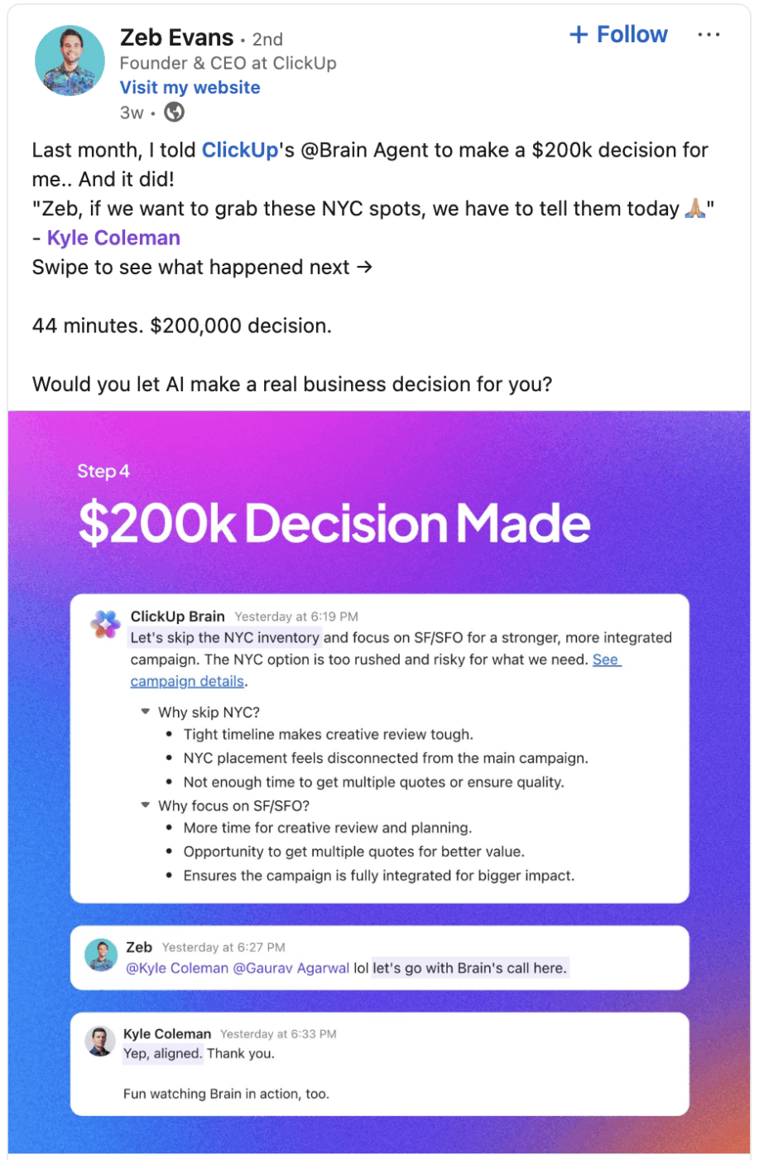Click the swipe arrow after 'what happened next'
Screen dimensions: 759x1160
click(364, 267)
